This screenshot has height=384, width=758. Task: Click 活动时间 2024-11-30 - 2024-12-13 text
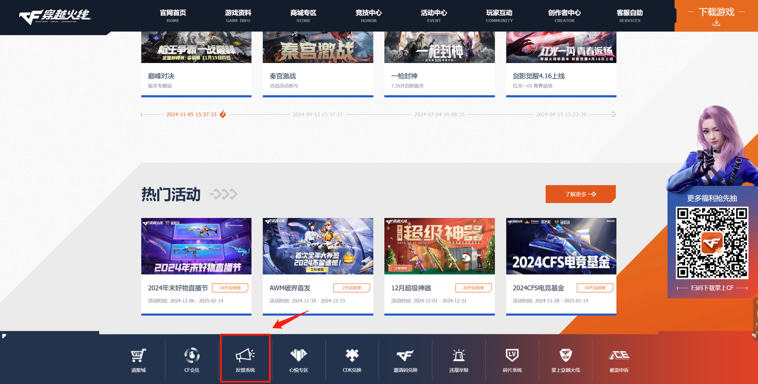click(307, 301)
